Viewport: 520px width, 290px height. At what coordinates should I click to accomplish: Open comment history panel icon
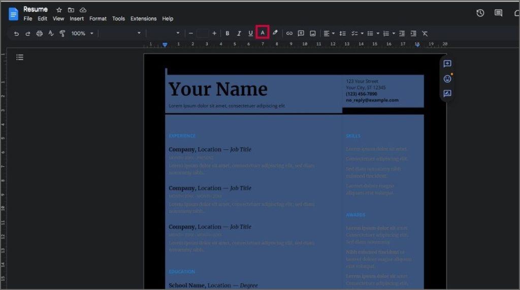(x=498, y=13)
